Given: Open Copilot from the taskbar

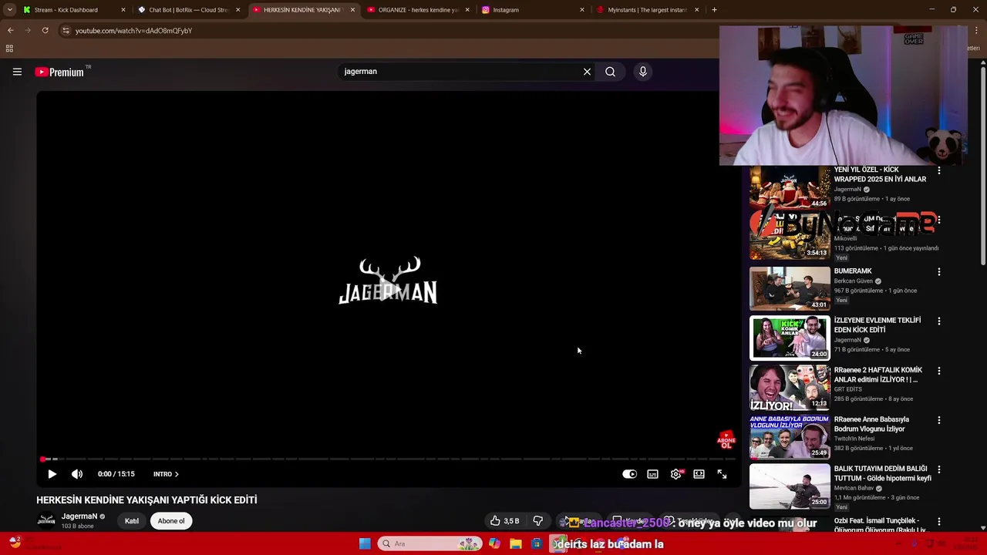Looking at the screenshot, I should [494, 543].
